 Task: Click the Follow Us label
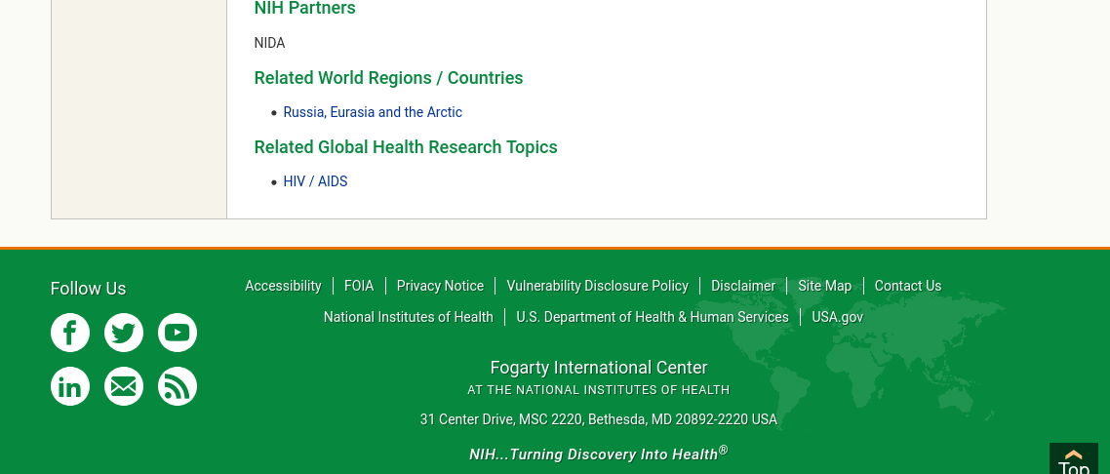pos(89,289)
